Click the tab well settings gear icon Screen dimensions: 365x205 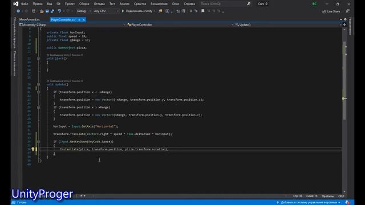click(345, 19)
